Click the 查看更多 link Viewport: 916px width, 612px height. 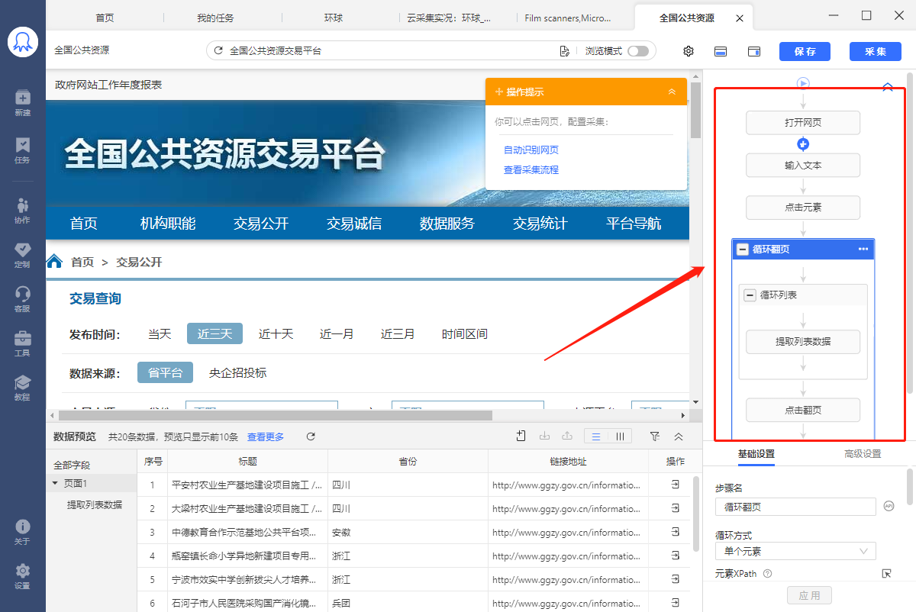[x=266, y=436]
